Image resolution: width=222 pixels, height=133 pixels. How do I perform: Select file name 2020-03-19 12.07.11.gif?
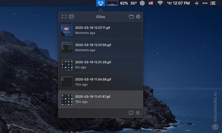[x=92, y=28]
